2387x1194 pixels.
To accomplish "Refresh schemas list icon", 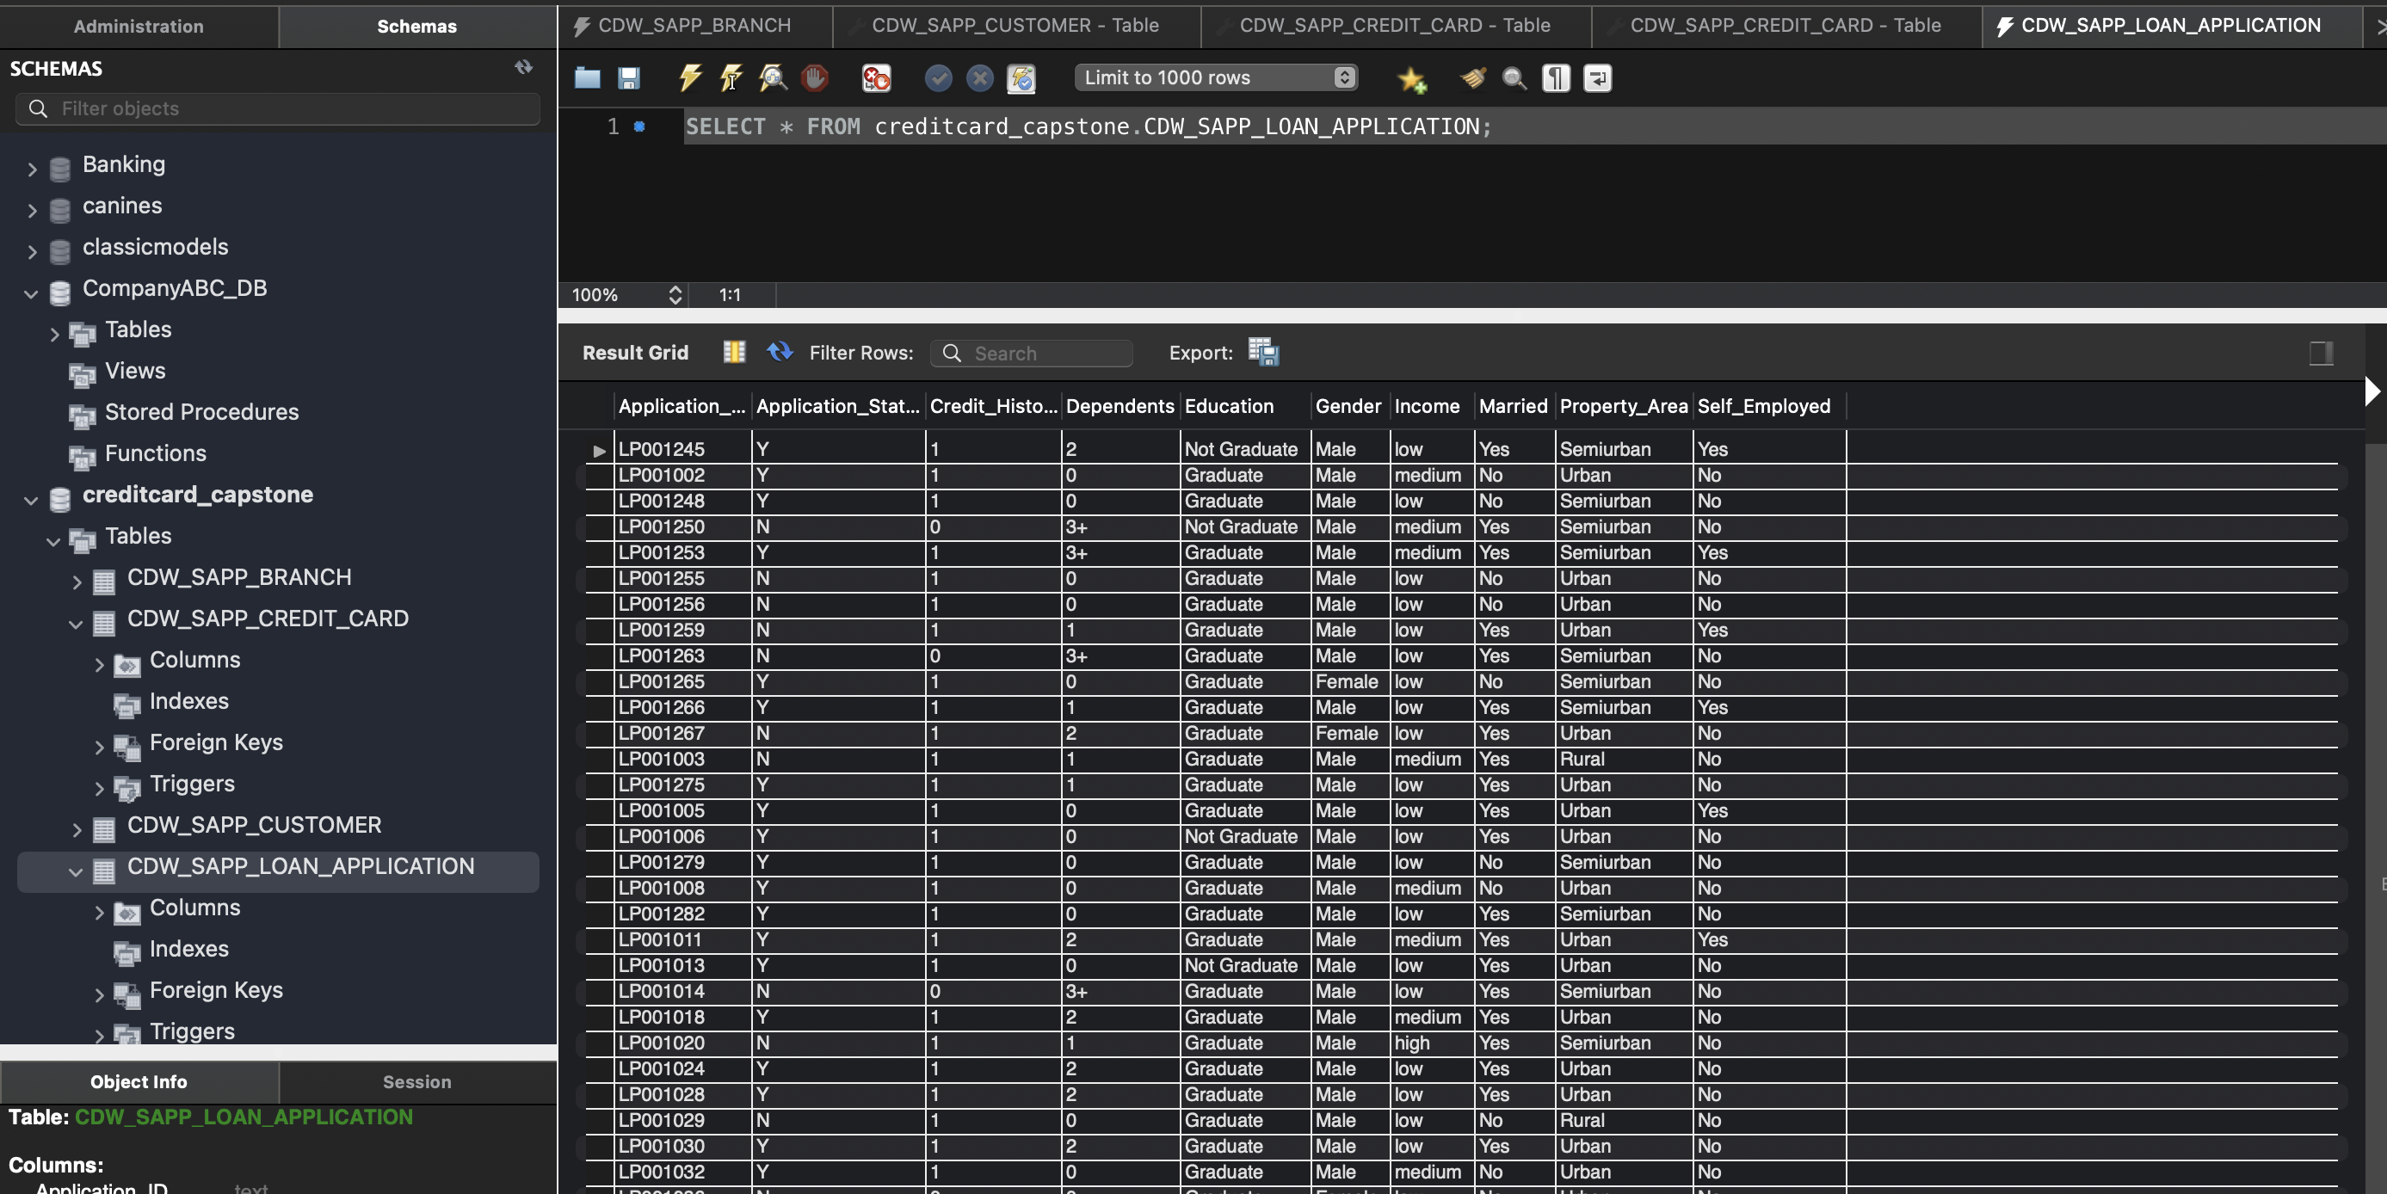I will click(x=523, y=67).
